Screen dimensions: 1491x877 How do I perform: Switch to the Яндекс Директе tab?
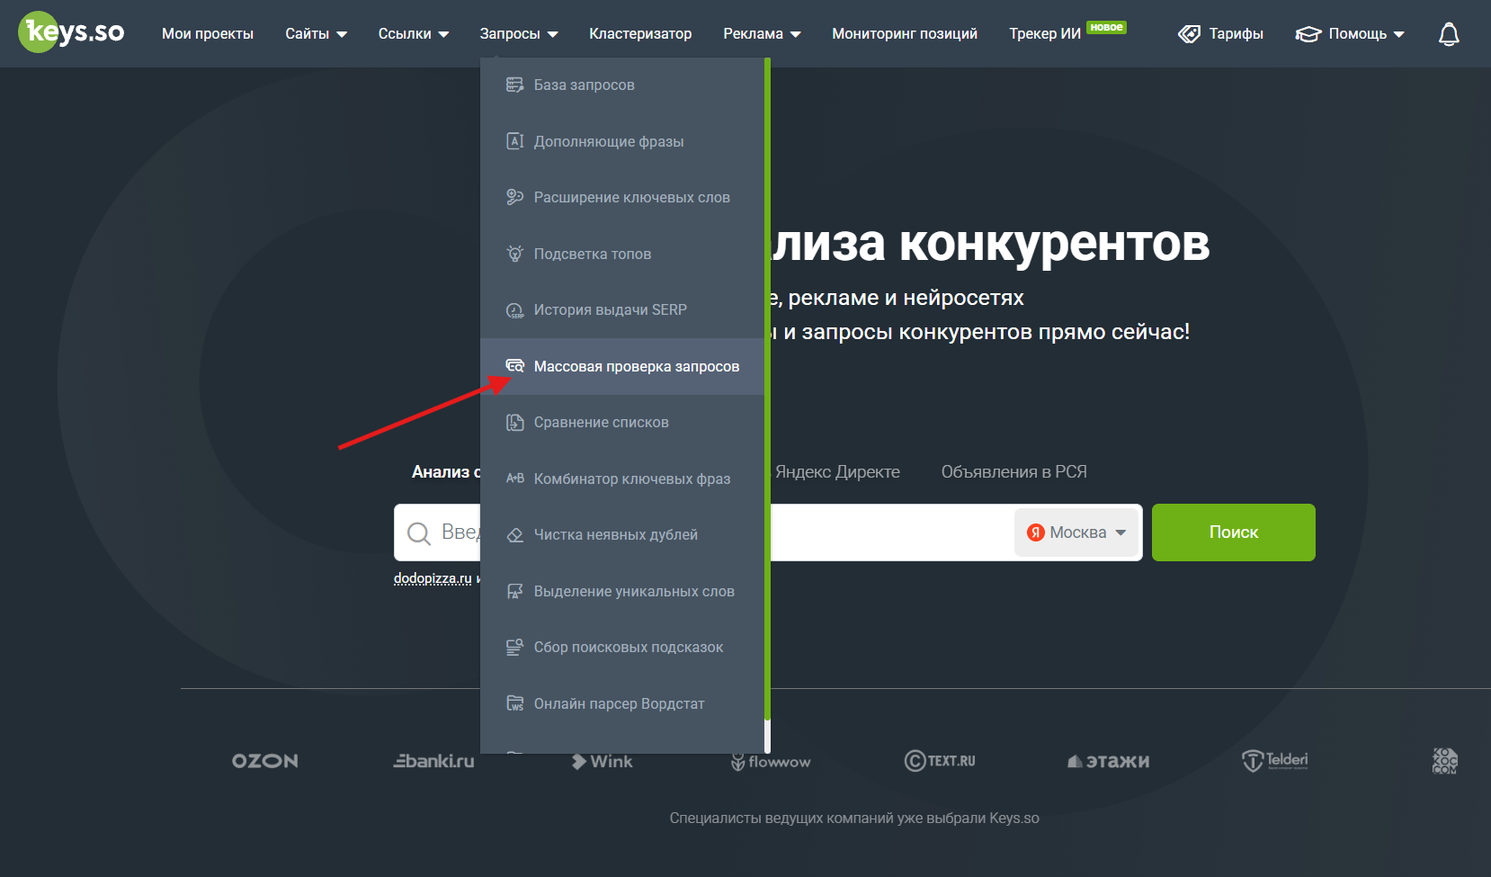(x=837, y=472)
